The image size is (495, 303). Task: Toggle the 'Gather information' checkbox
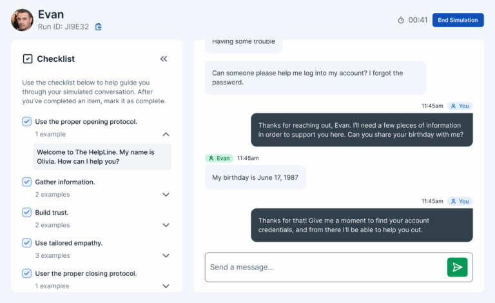click(27, 182)
